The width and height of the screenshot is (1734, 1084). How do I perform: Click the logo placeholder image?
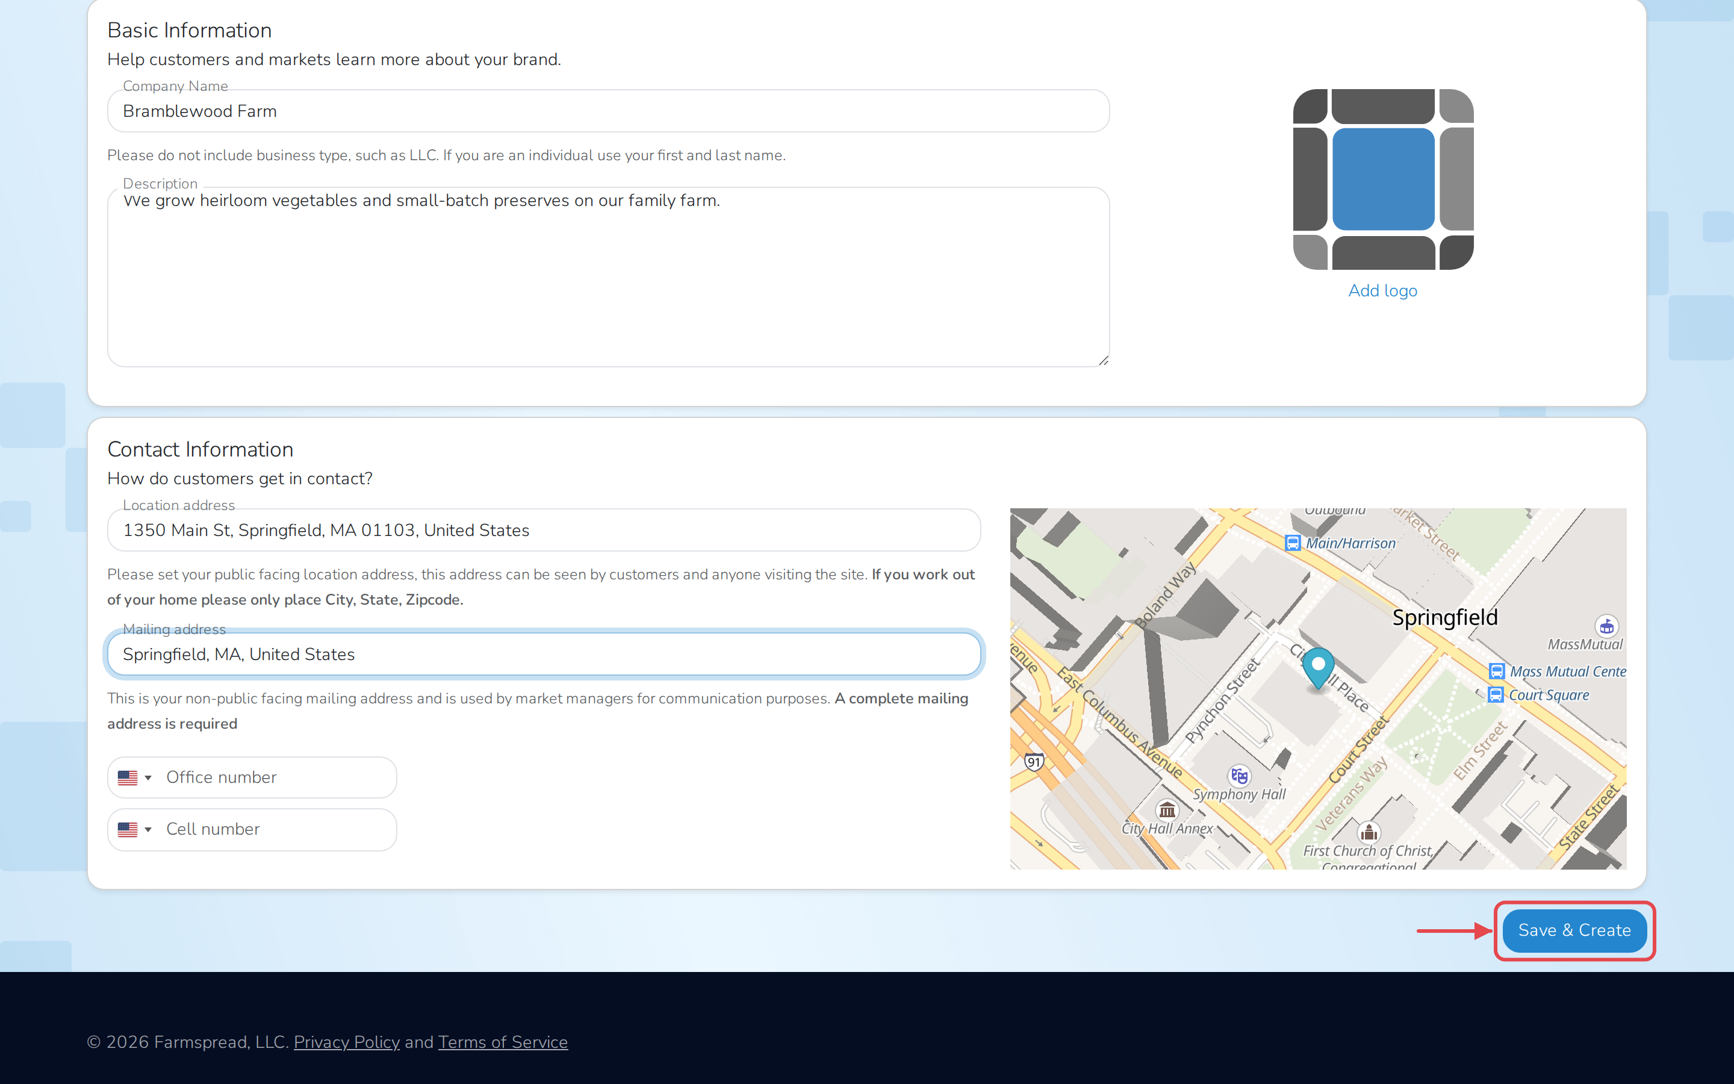[x=1383, y=179]
